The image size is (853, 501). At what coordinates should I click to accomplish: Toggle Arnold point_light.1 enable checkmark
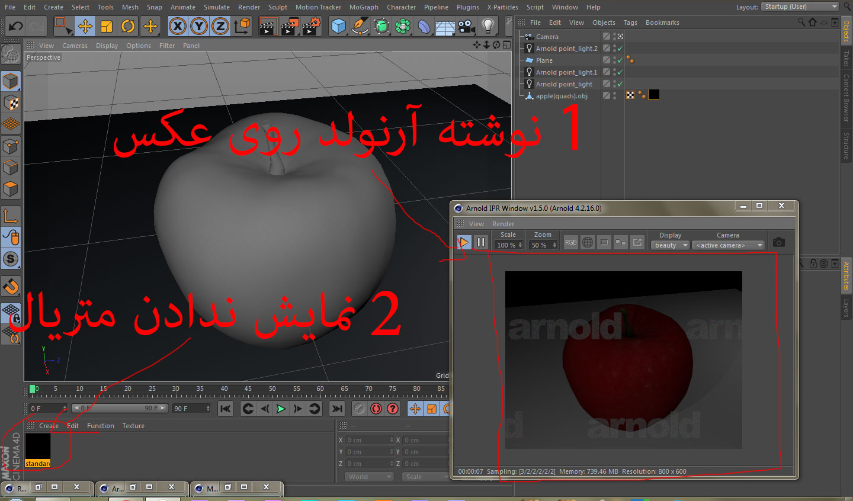tap(620, 72)
